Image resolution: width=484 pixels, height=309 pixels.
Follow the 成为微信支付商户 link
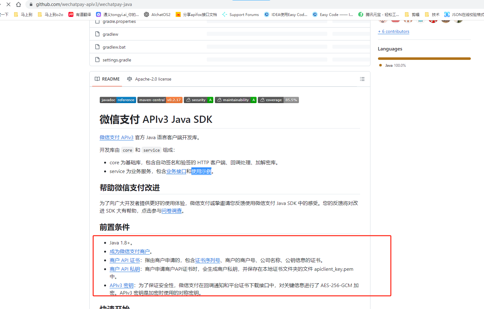pyautogui.click(x=130, y=251)
